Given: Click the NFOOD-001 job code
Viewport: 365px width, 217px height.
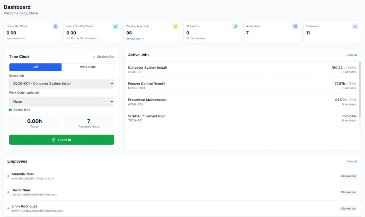Looking at the screenshot, I should (x=137, y=88).
